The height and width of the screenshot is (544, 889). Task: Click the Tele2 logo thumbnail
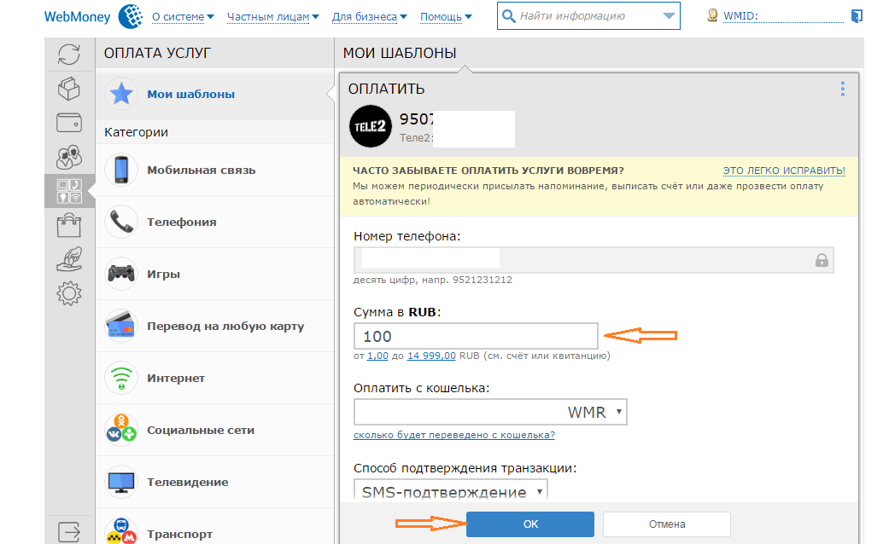pos(371,128)
